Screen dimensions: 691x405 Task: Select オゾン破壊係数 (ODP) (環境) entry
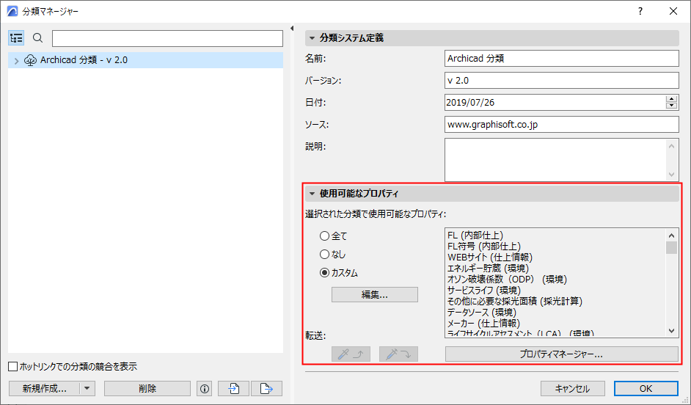(x=507, y=280)
